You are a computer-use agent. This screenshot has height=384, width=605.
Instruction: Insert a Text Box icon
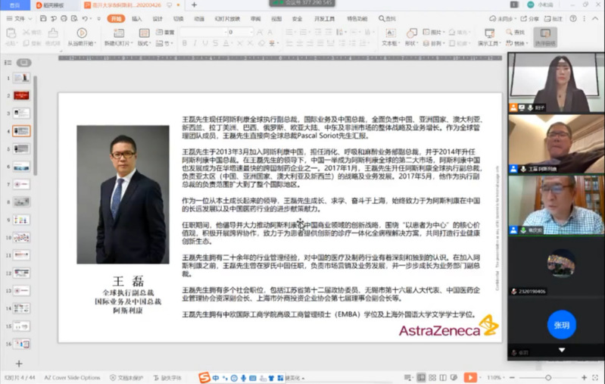pyautogui.click(x=391, y=33)
